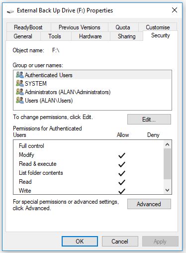Click the Users (ALAN\Users) group icon

click(20, 100)
